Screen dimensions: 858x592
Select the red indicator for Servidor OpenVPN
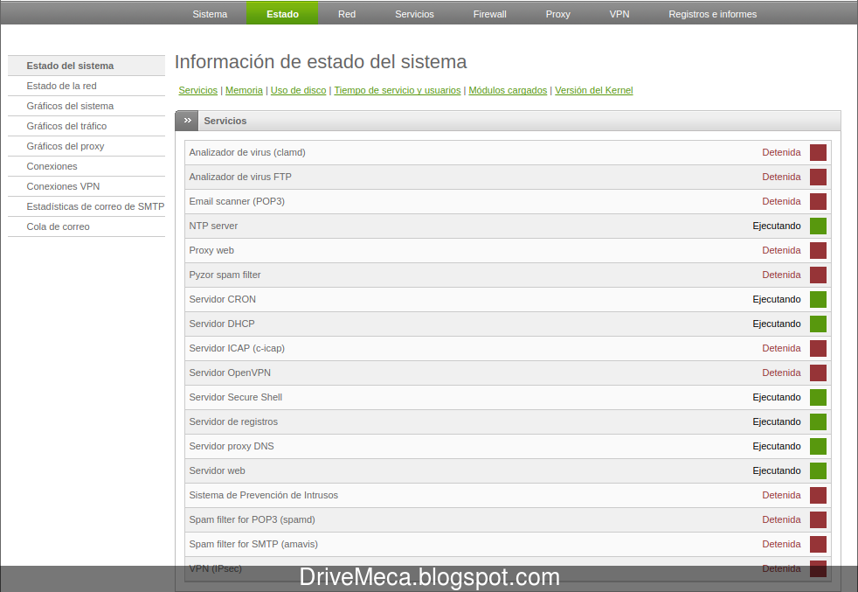(818, 373)
